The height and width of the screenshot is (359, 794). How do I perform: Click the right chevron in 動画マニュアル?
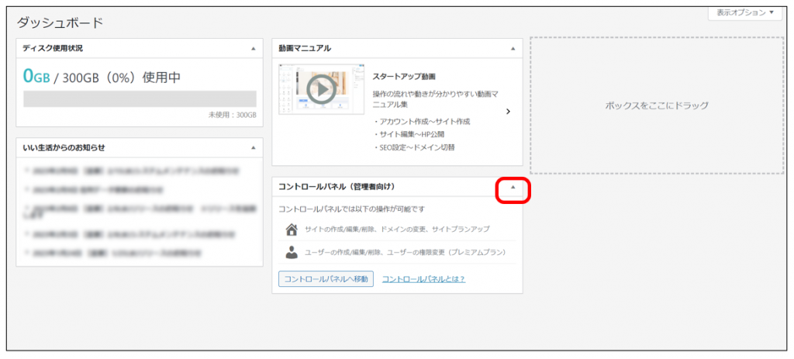[x=508, y=112]
